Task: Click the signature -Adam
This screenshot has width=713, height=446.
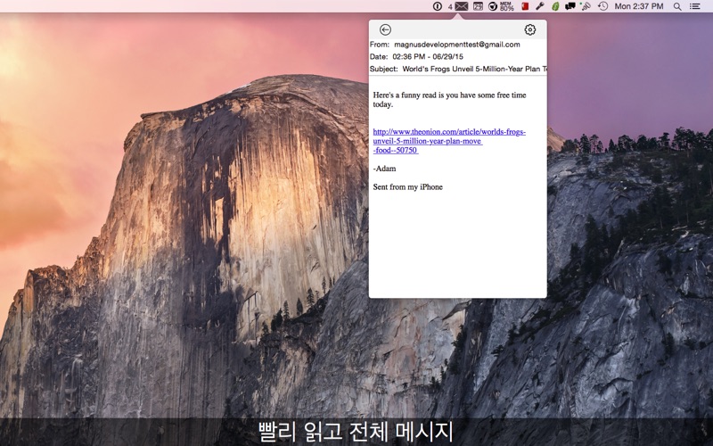Action: tap(384, 169)
